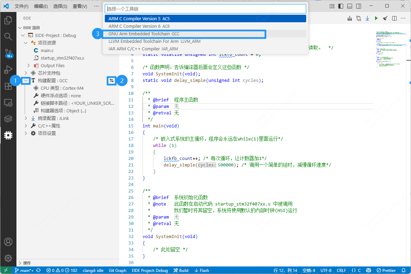Toggle the bottom panel layout button

point(350,6)
